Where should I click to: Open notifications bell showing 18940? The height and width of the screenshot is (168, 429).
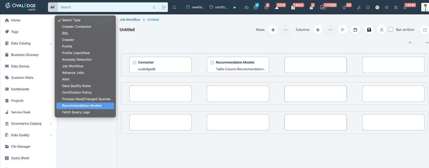coord(405,7)
